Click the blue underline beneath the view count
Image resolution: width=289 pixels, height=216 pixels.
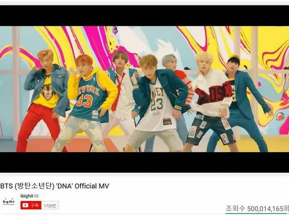click(257, 213)
